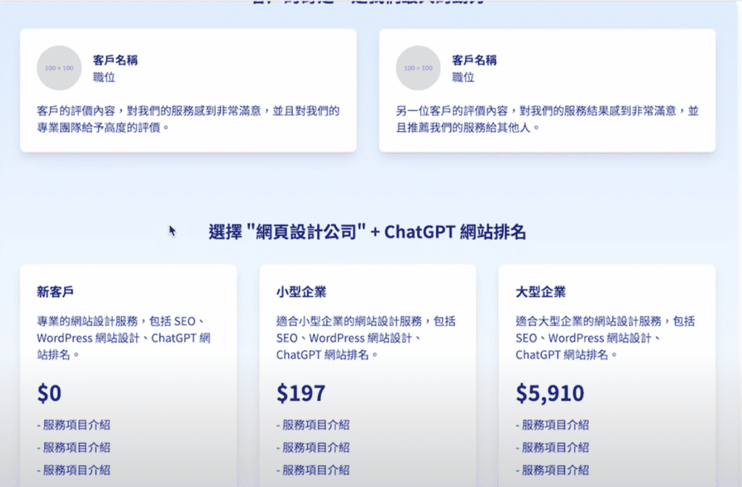
Task: Click first 服務項目介紹 item under $197 plan
Action: (x=313, y=425)
